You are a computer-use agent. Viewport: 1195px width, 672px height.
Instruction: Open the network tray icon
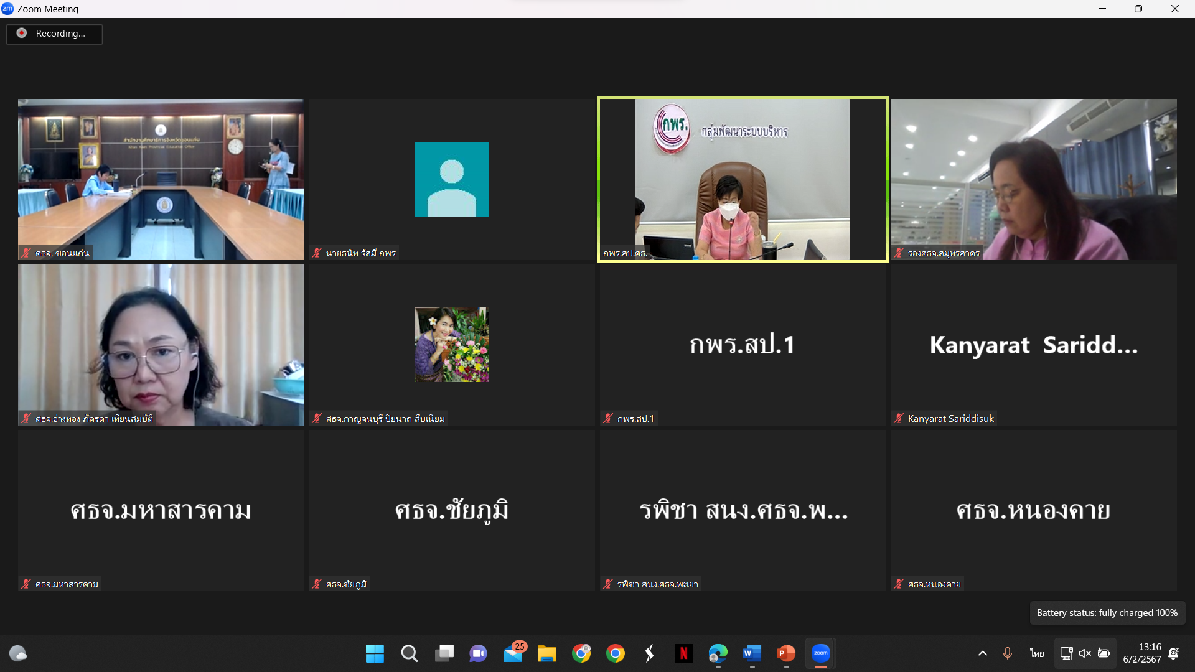[1066, 653]
